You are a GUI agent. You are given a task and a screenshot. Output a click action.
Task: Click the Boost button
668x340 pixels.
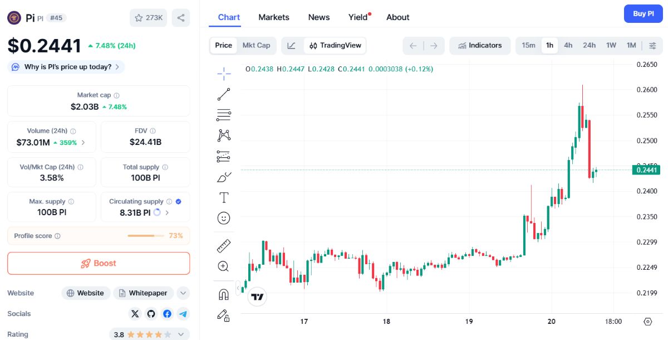99,263
